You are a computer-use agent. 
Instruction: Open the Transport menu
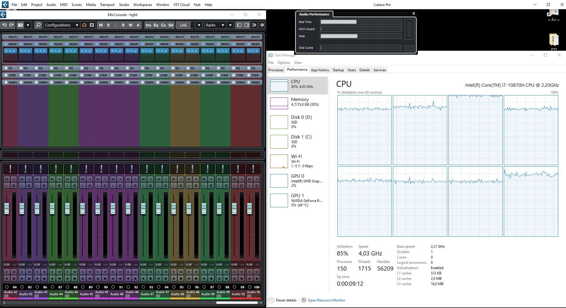pos(107,4)
